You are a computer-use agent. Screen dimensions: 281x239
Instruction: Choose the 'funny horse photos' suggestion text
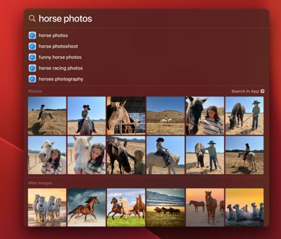pyautogui.click(x=60, y=57)
